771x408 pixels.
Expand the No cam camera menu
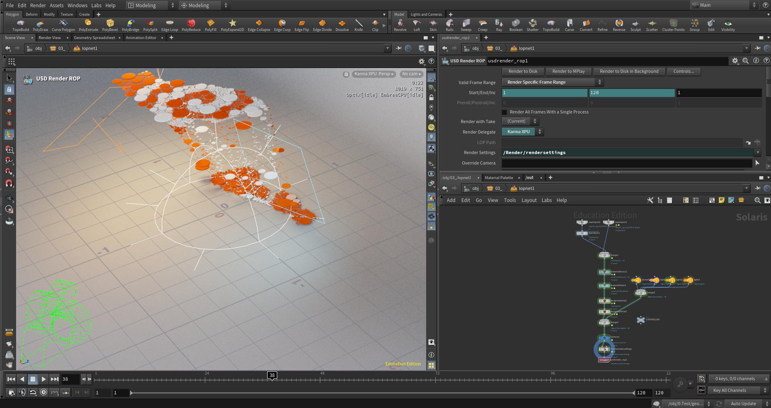(411, 74)
